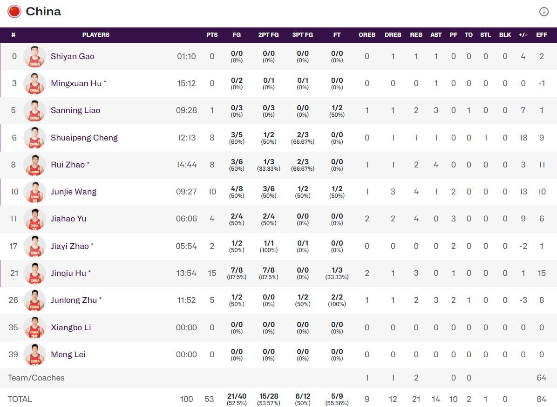Select the China team title
Screen dimensions: 557x407
pyautogui.click(x=43, y=11)
